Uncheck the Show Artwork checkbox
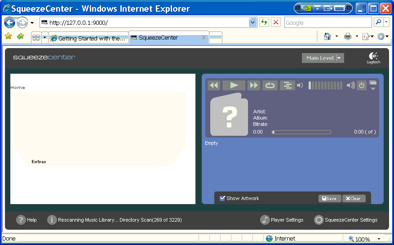Screen dimensions: 394x245 (x=222, y=198)
